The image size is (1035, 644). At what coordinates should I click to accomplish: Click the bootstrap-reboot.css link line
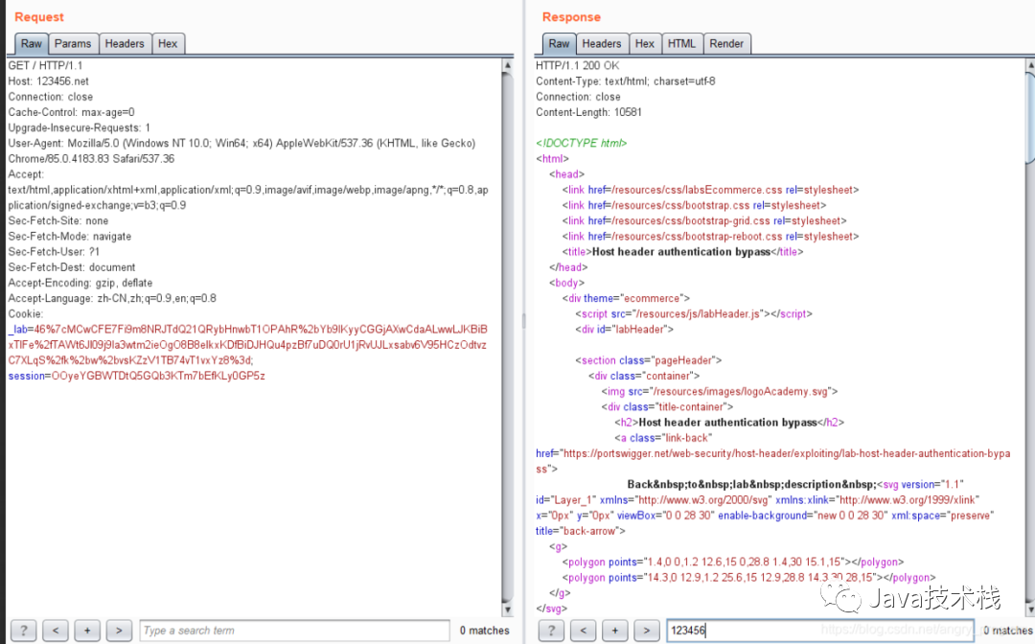(710, 236)
